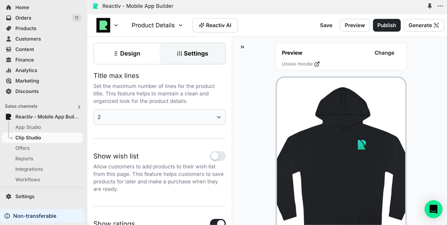
Task: Switch to the Design tab
Action: (x=127, y=54)
